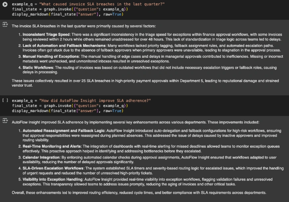
Task: Click the word "True" in the second cell's raw=True
Action: [x=117, y=111]
